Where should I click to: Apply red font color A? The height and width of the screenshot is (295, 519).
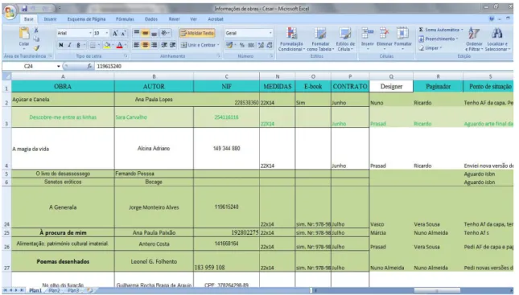click(x=119, y=45)
